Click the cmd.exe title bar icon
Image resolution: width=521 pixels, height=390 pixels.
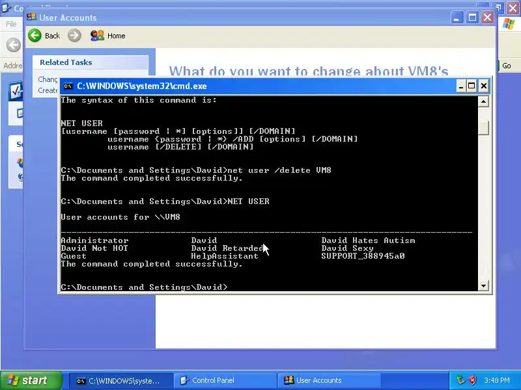68,86
